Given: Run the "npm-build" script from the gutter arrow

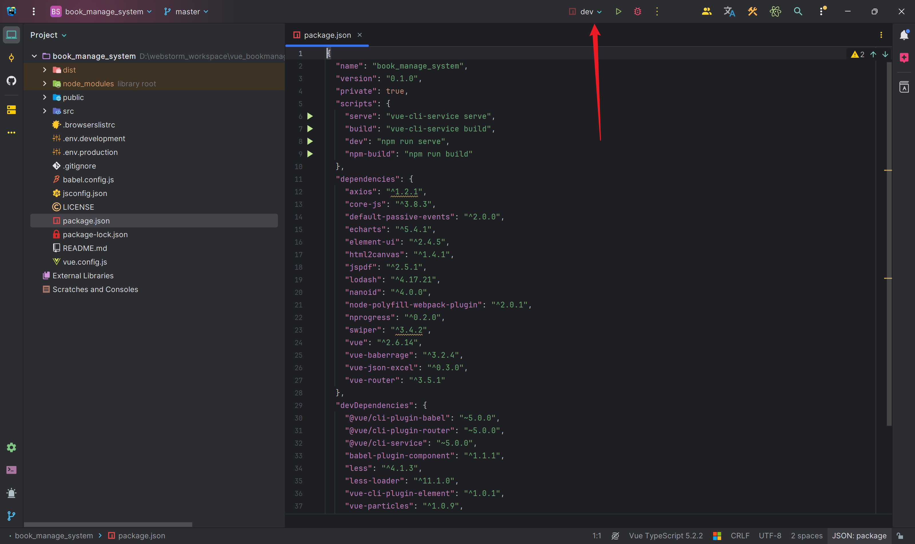Looking at the screenshot, I should click(310, 154).
